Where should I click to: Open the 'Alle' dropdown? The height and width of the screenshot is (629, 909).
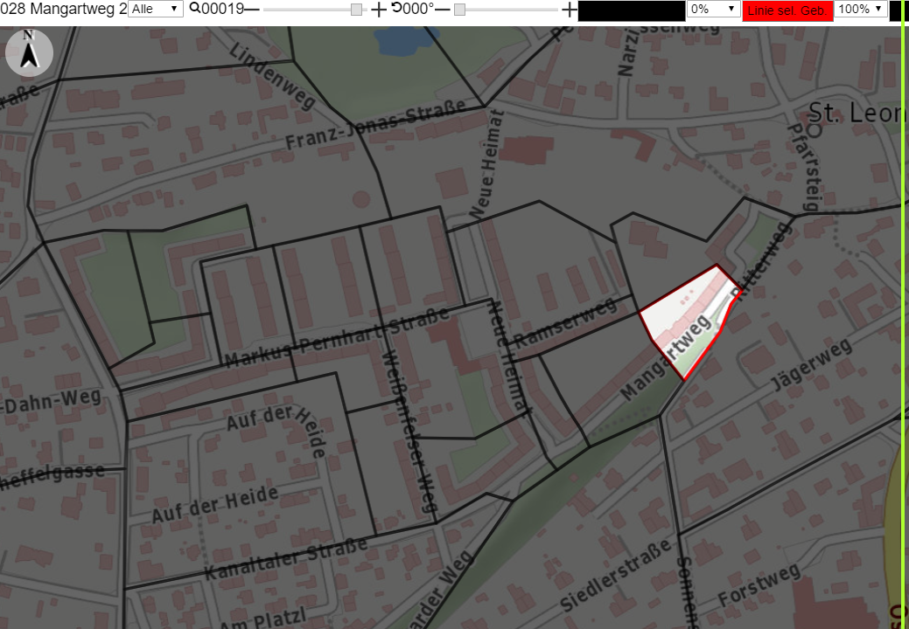(156, 9)
